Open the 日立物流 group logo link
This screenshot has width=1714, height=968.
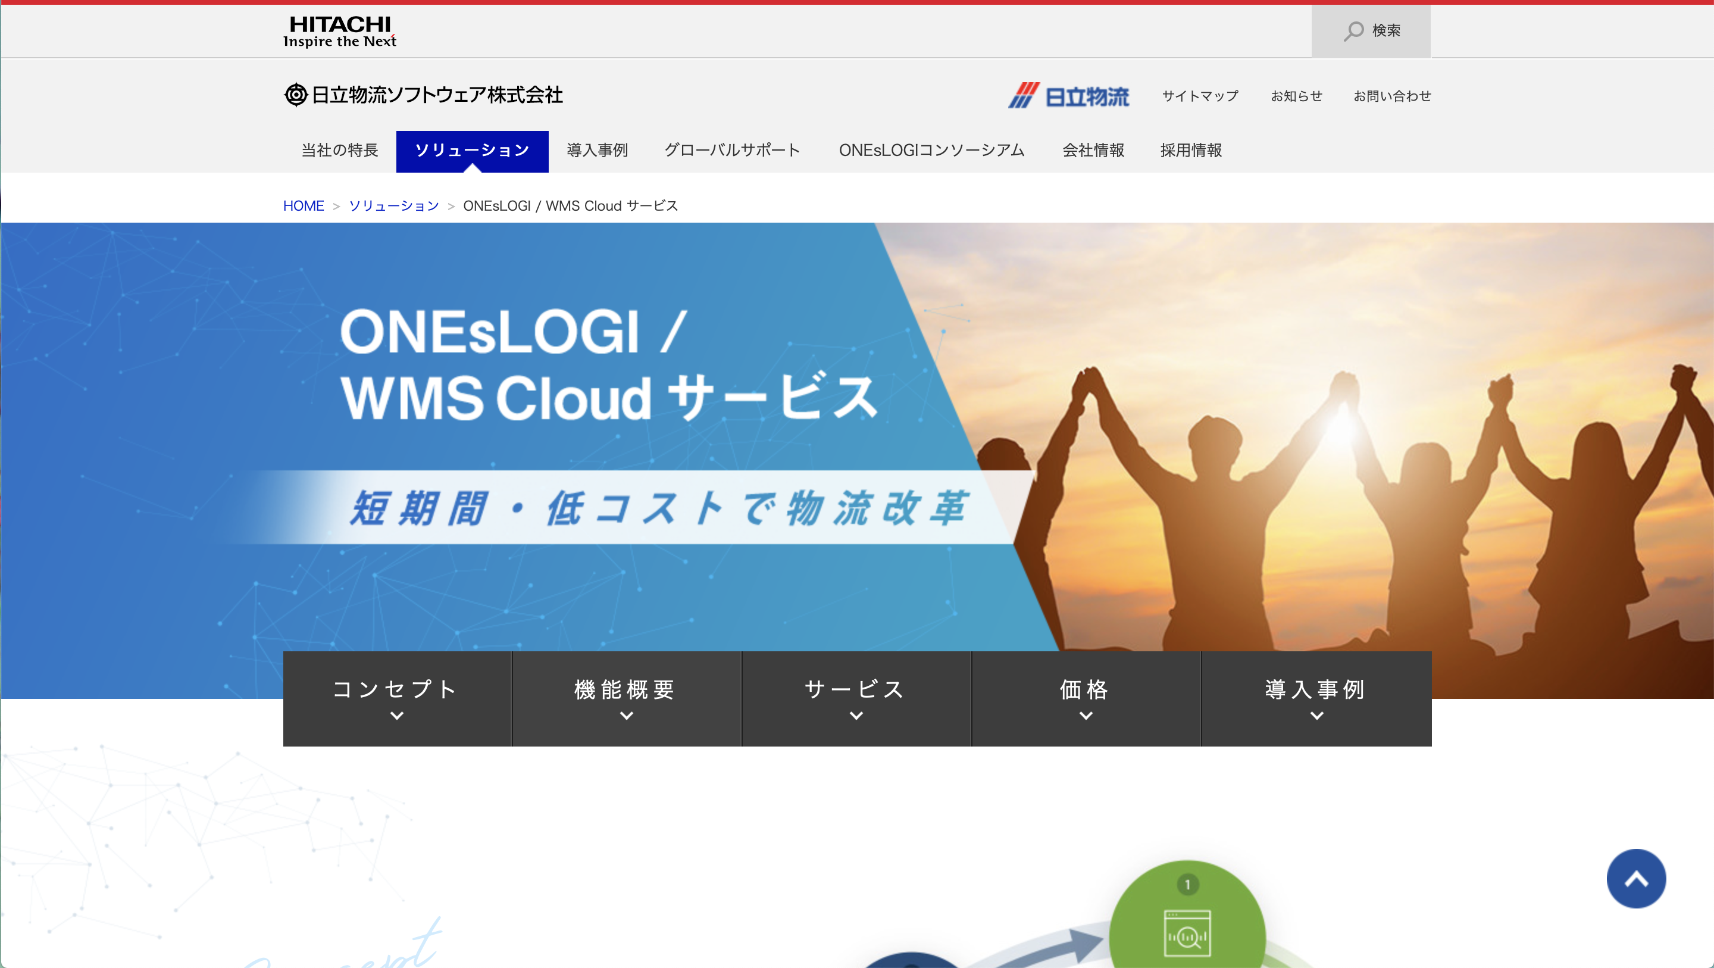pos(1069,96)
